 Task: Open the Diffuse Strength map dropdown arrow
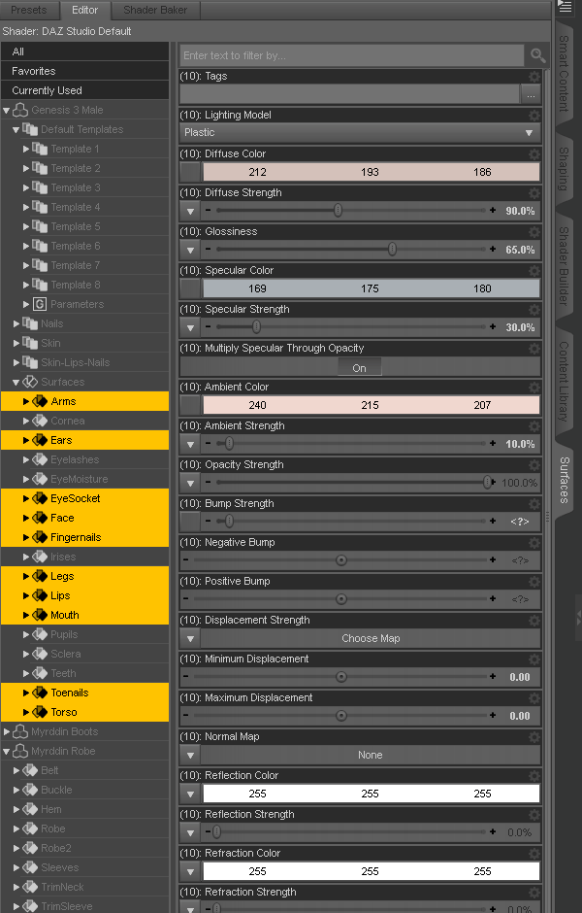190,211
